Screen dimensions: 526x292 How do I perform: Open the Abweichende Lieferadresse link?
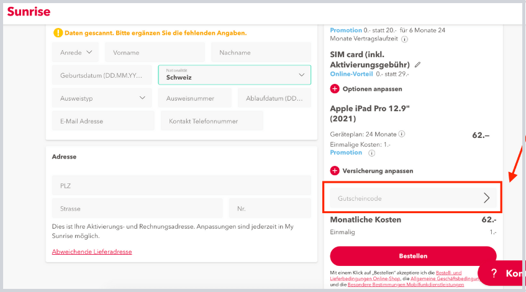[x=92, y=252]
